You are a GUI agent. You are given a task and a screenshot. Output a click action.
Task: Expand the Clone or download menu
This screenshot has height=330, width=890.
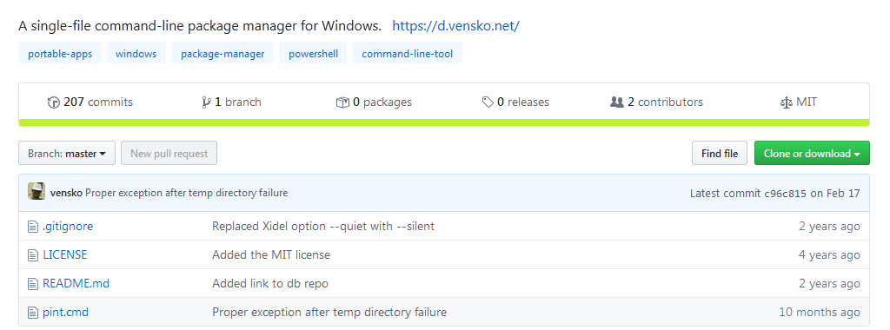(812, 153)
